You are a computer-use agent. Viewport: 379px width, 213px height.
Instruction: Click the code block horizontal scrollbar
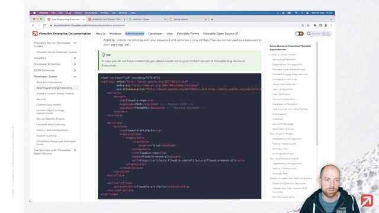(x=169, y=199)
